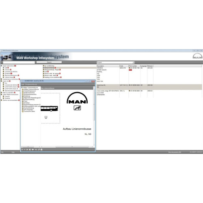
Task: Select highlighted Bodywork/body entry
Action: click(50, 68)
